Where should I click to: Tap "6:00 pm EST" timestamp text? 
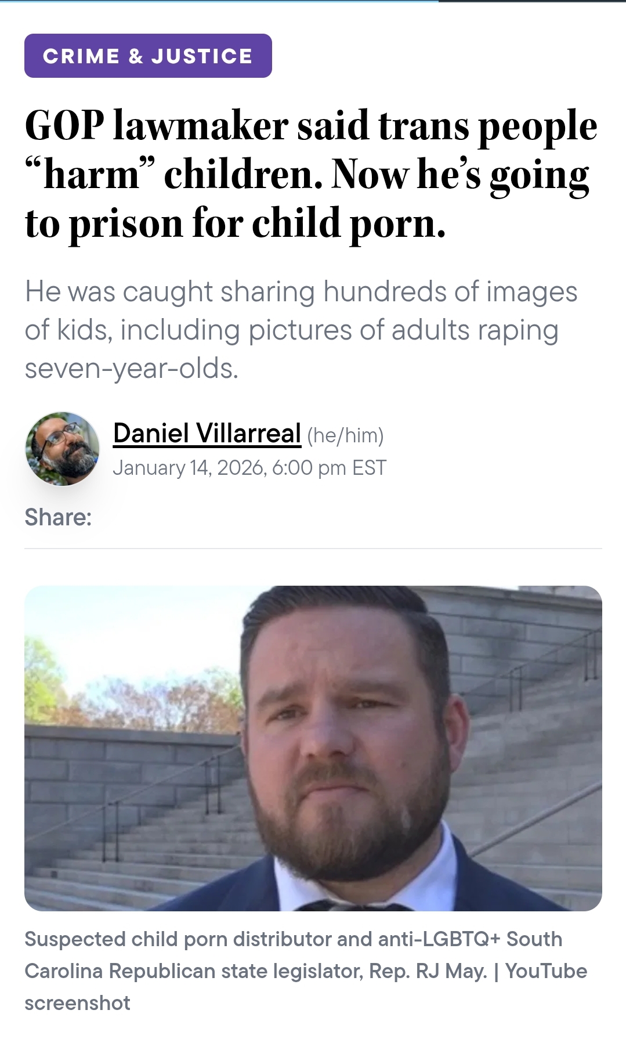(x=329, y=468)
